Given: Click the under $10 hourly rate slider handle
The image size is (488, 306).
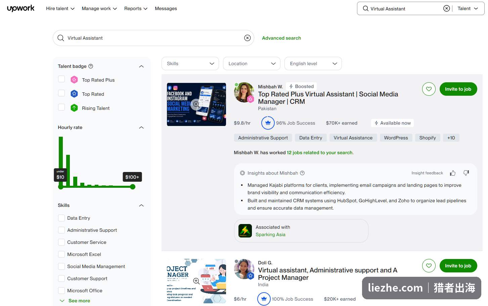Looking at the screenshot, I should pos(61,187).
